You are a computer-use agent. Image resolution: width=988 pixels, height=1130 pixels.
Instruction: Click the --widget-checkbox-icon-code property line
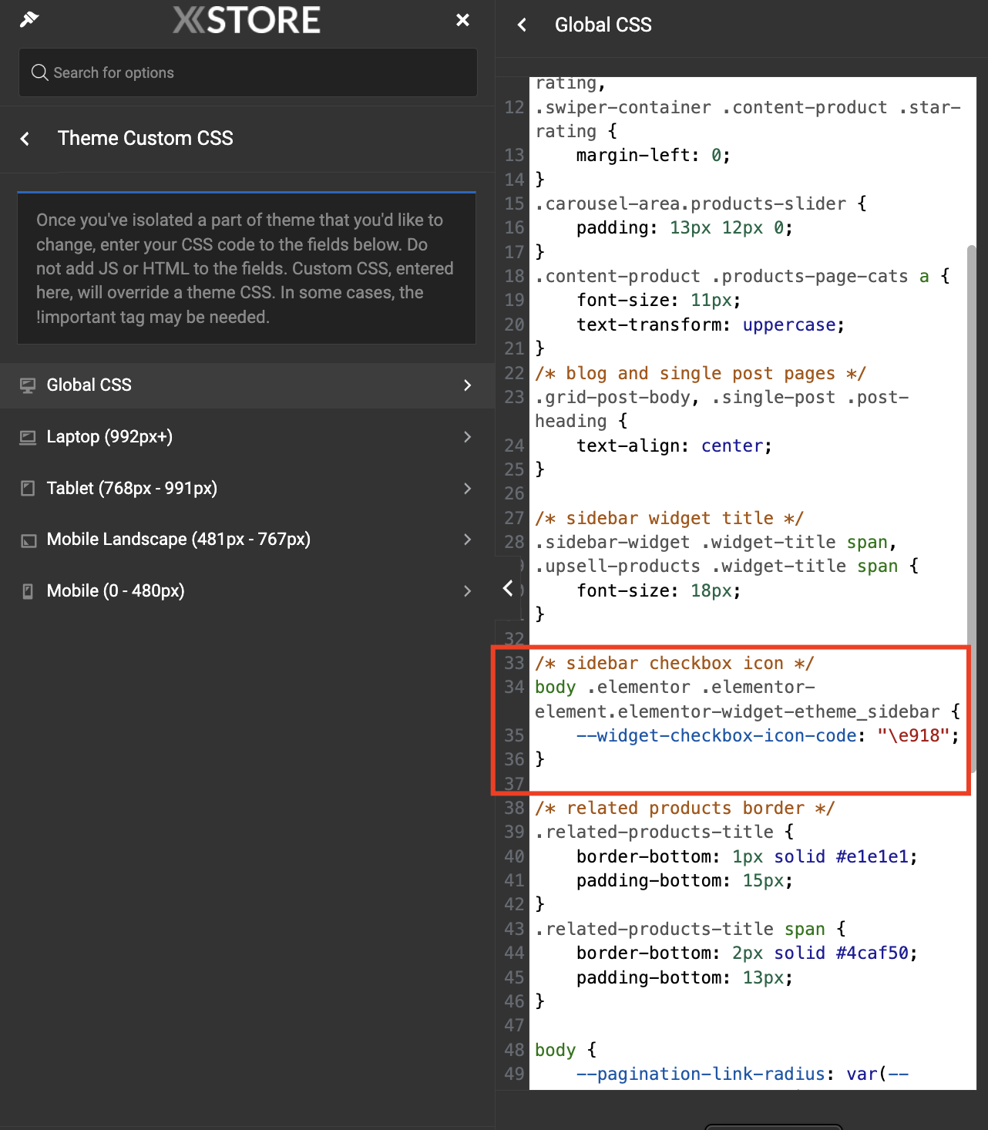pos(768,735)
